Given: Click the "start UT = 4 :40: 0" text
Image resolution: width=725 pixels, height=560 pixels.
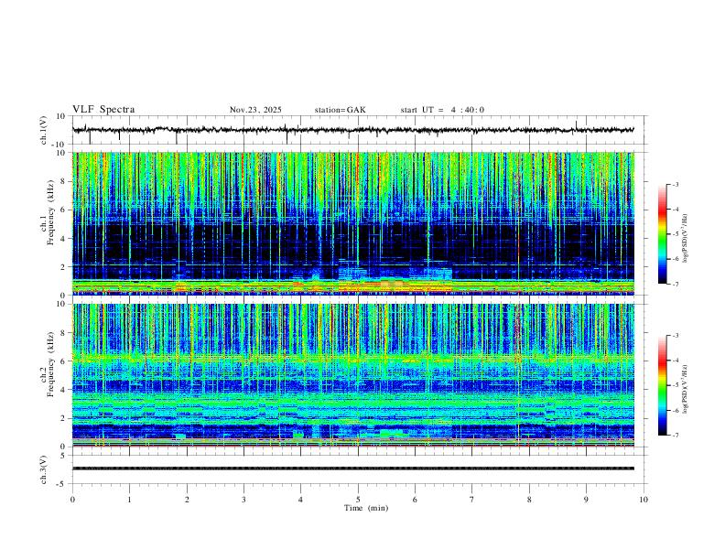Looking at the screenshot, I should [442, 110].
